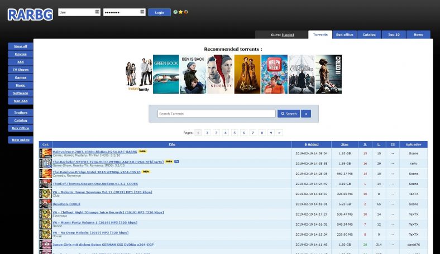Select Music in sidebar

click(x=21, y=85)
